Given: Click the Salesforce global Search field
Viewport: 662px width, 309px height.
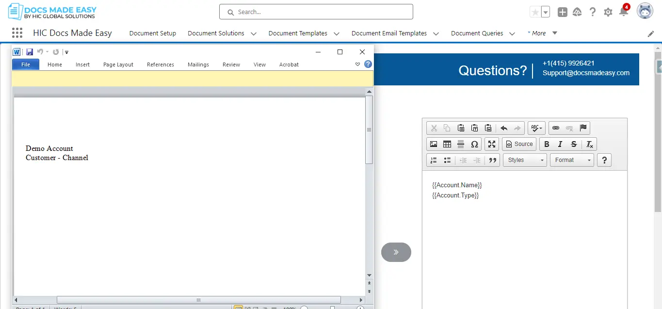Looking at the screenshot, I should (316, 12).
